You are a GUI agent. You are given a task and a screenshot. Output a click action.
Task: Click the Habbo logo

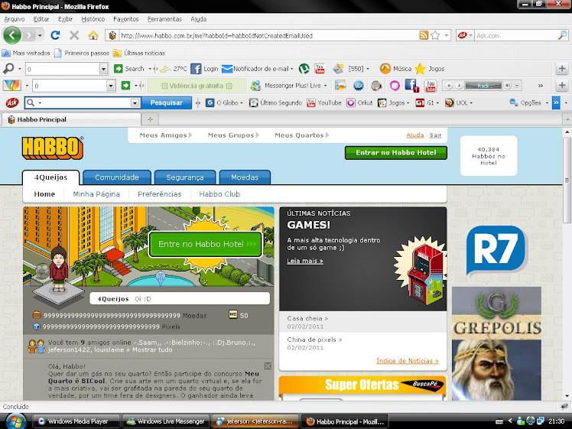tap(53, 148)
